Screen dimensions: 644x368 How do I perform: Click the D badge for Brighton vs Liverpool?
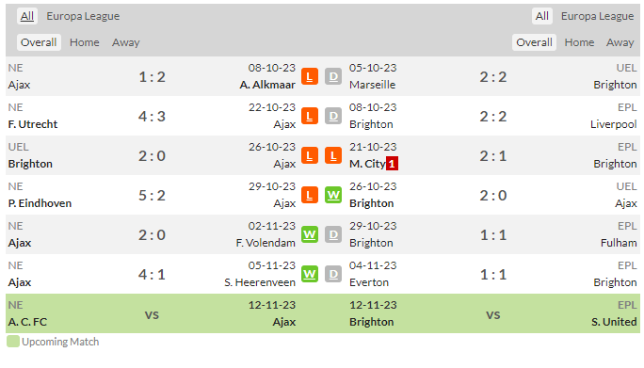coord(333,116)
